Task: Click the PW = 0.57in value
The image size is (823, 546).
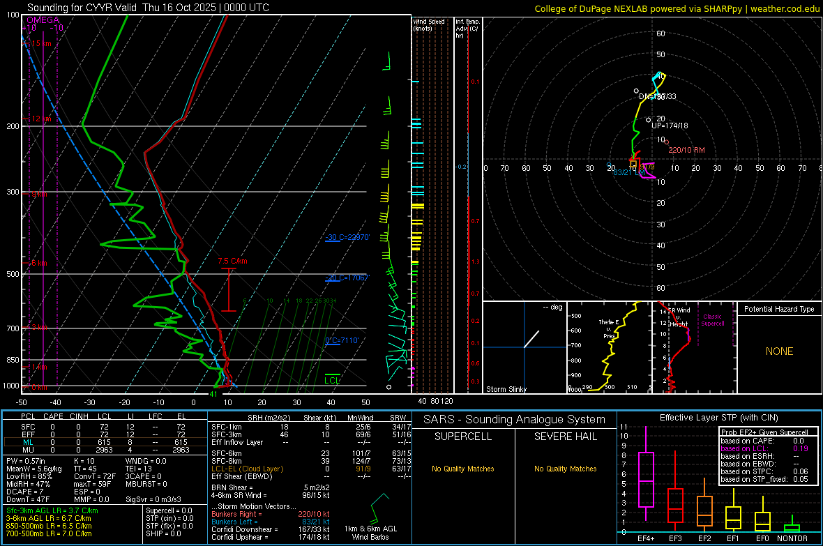Action: (x=26, y=461)
